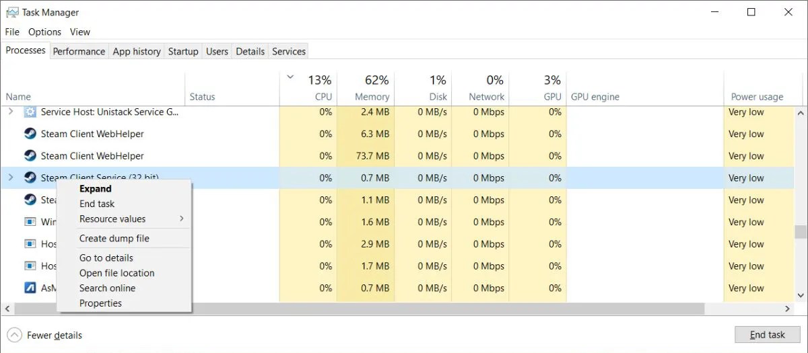Screen dimensions: 808x353
Task: Open the View menu
Action: (x=79, y=32)
